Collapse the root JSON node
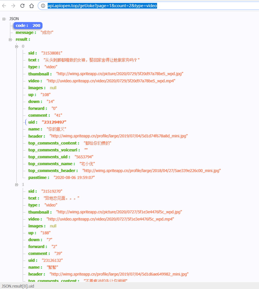The width and height of the screenshot is (259, 289). point(4,19)
